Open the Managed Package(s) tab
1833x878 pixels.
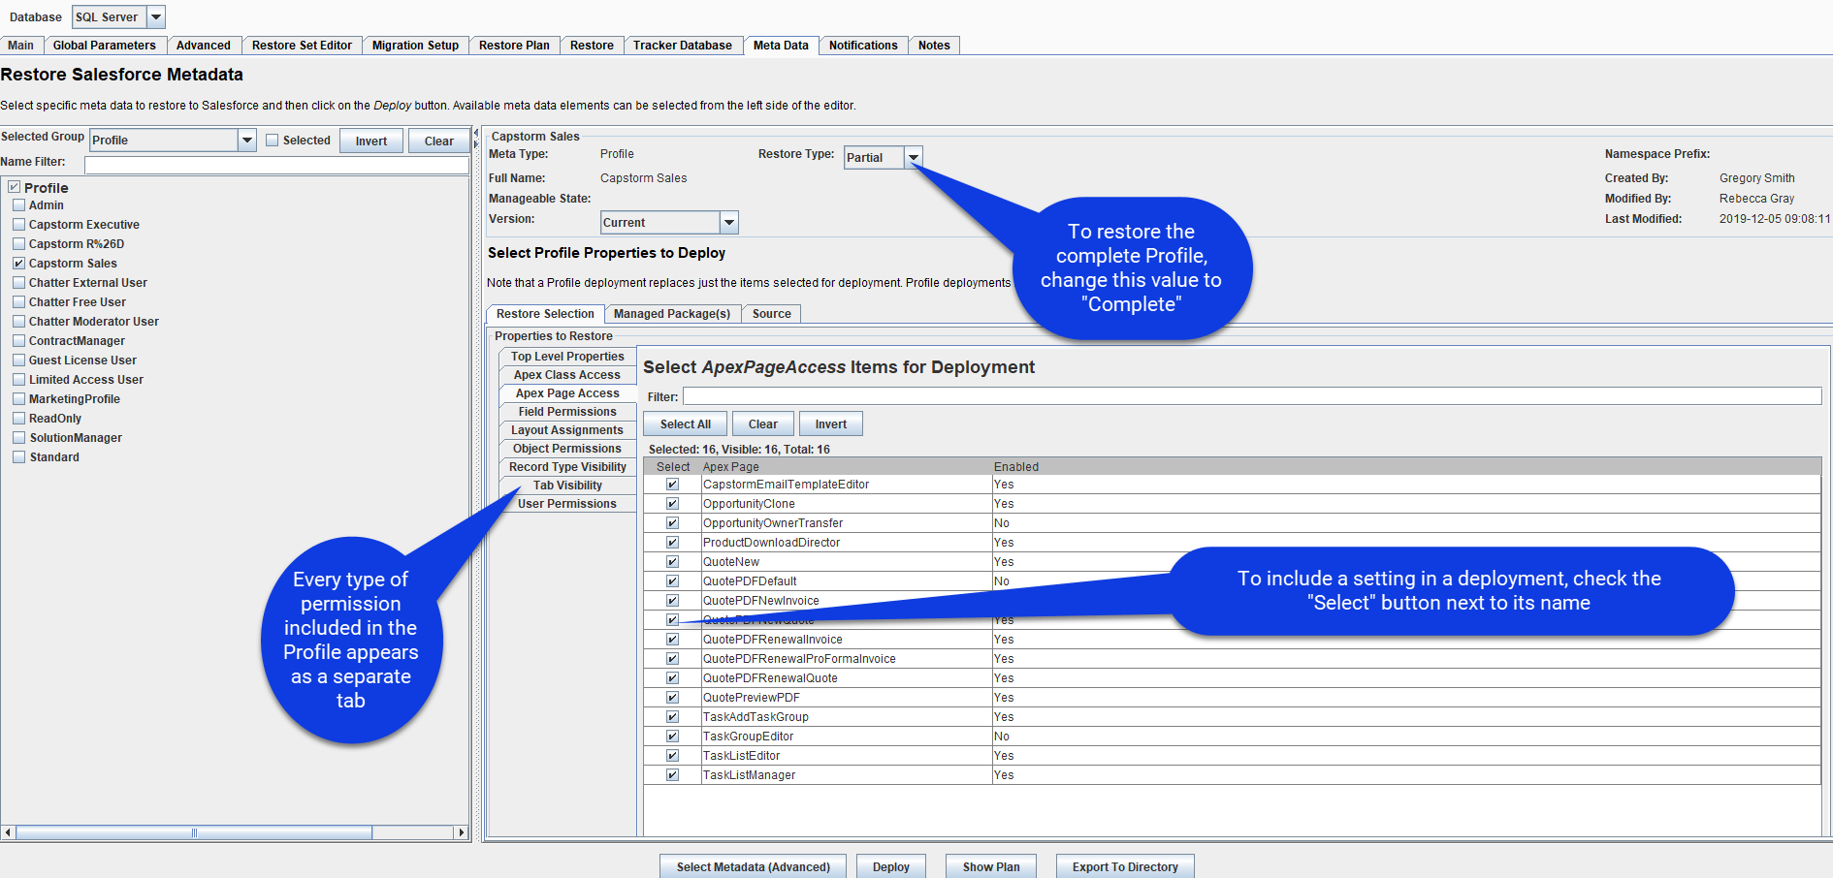click(672, 314)
